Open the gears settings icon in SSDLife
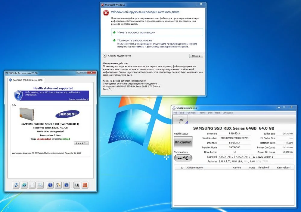Screen dimensions: 301x212 coord(40,185)
